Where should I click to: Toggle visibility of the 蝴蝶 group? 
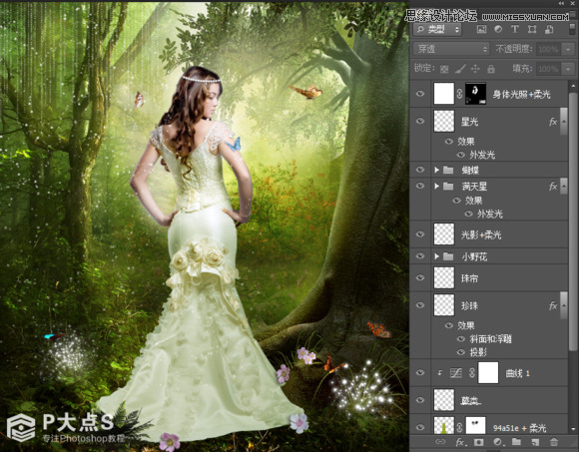(420, 170)
